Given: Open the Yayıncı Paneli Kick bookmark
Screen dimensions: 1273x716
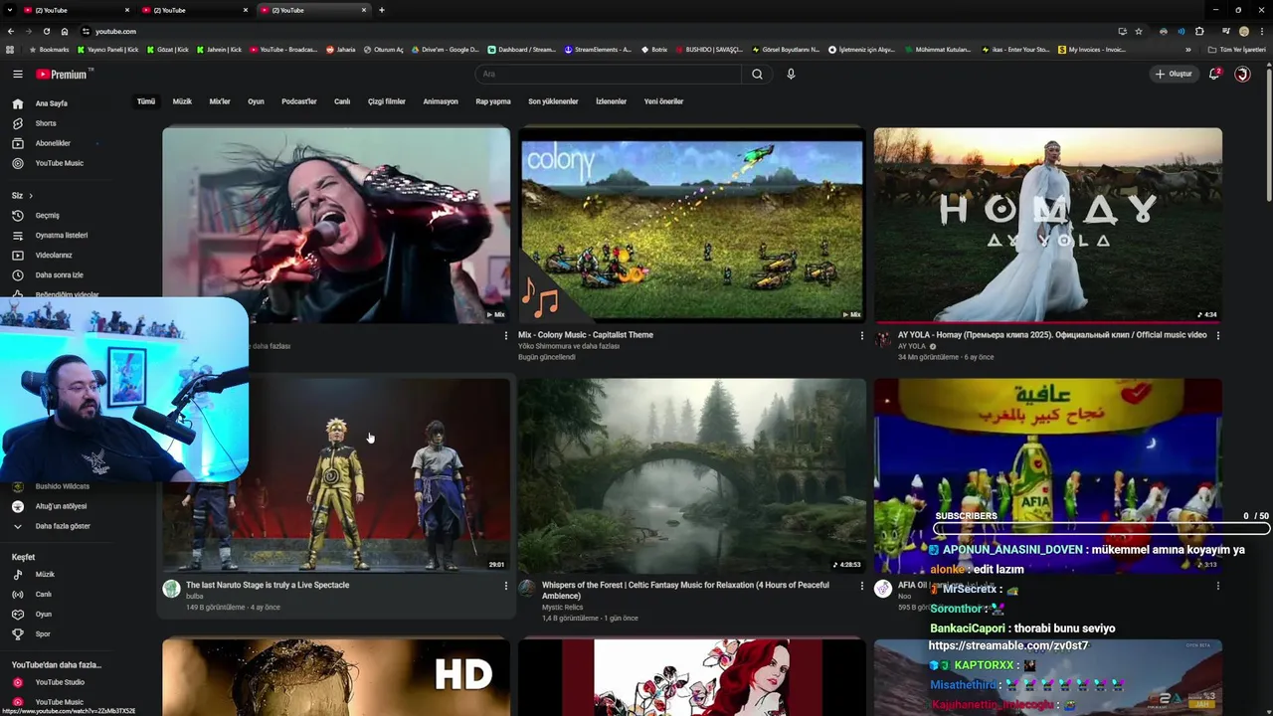Looking at the screenshot, I should (x=109, y=50).
